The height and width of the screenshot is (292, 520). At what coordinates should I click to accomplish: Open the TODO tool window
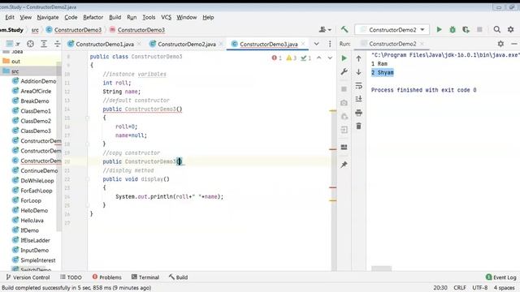point(71,277)
